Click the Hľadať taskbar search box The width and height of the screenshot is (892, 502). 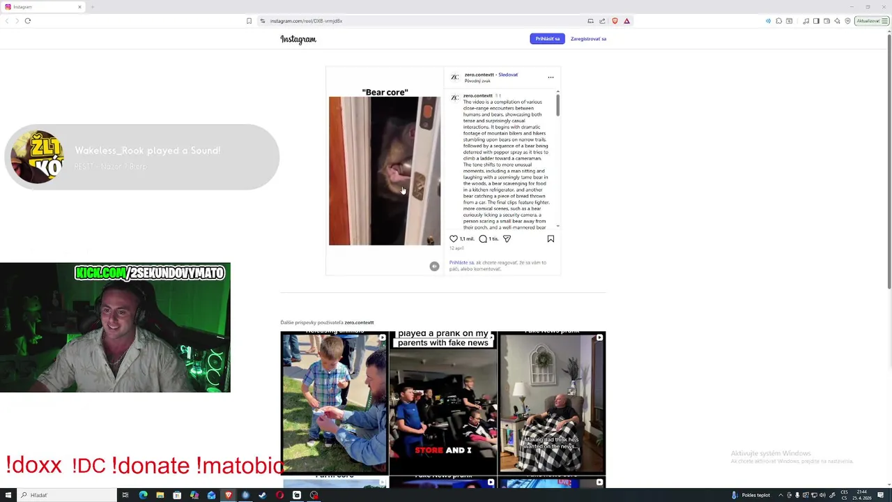[67, 495]
